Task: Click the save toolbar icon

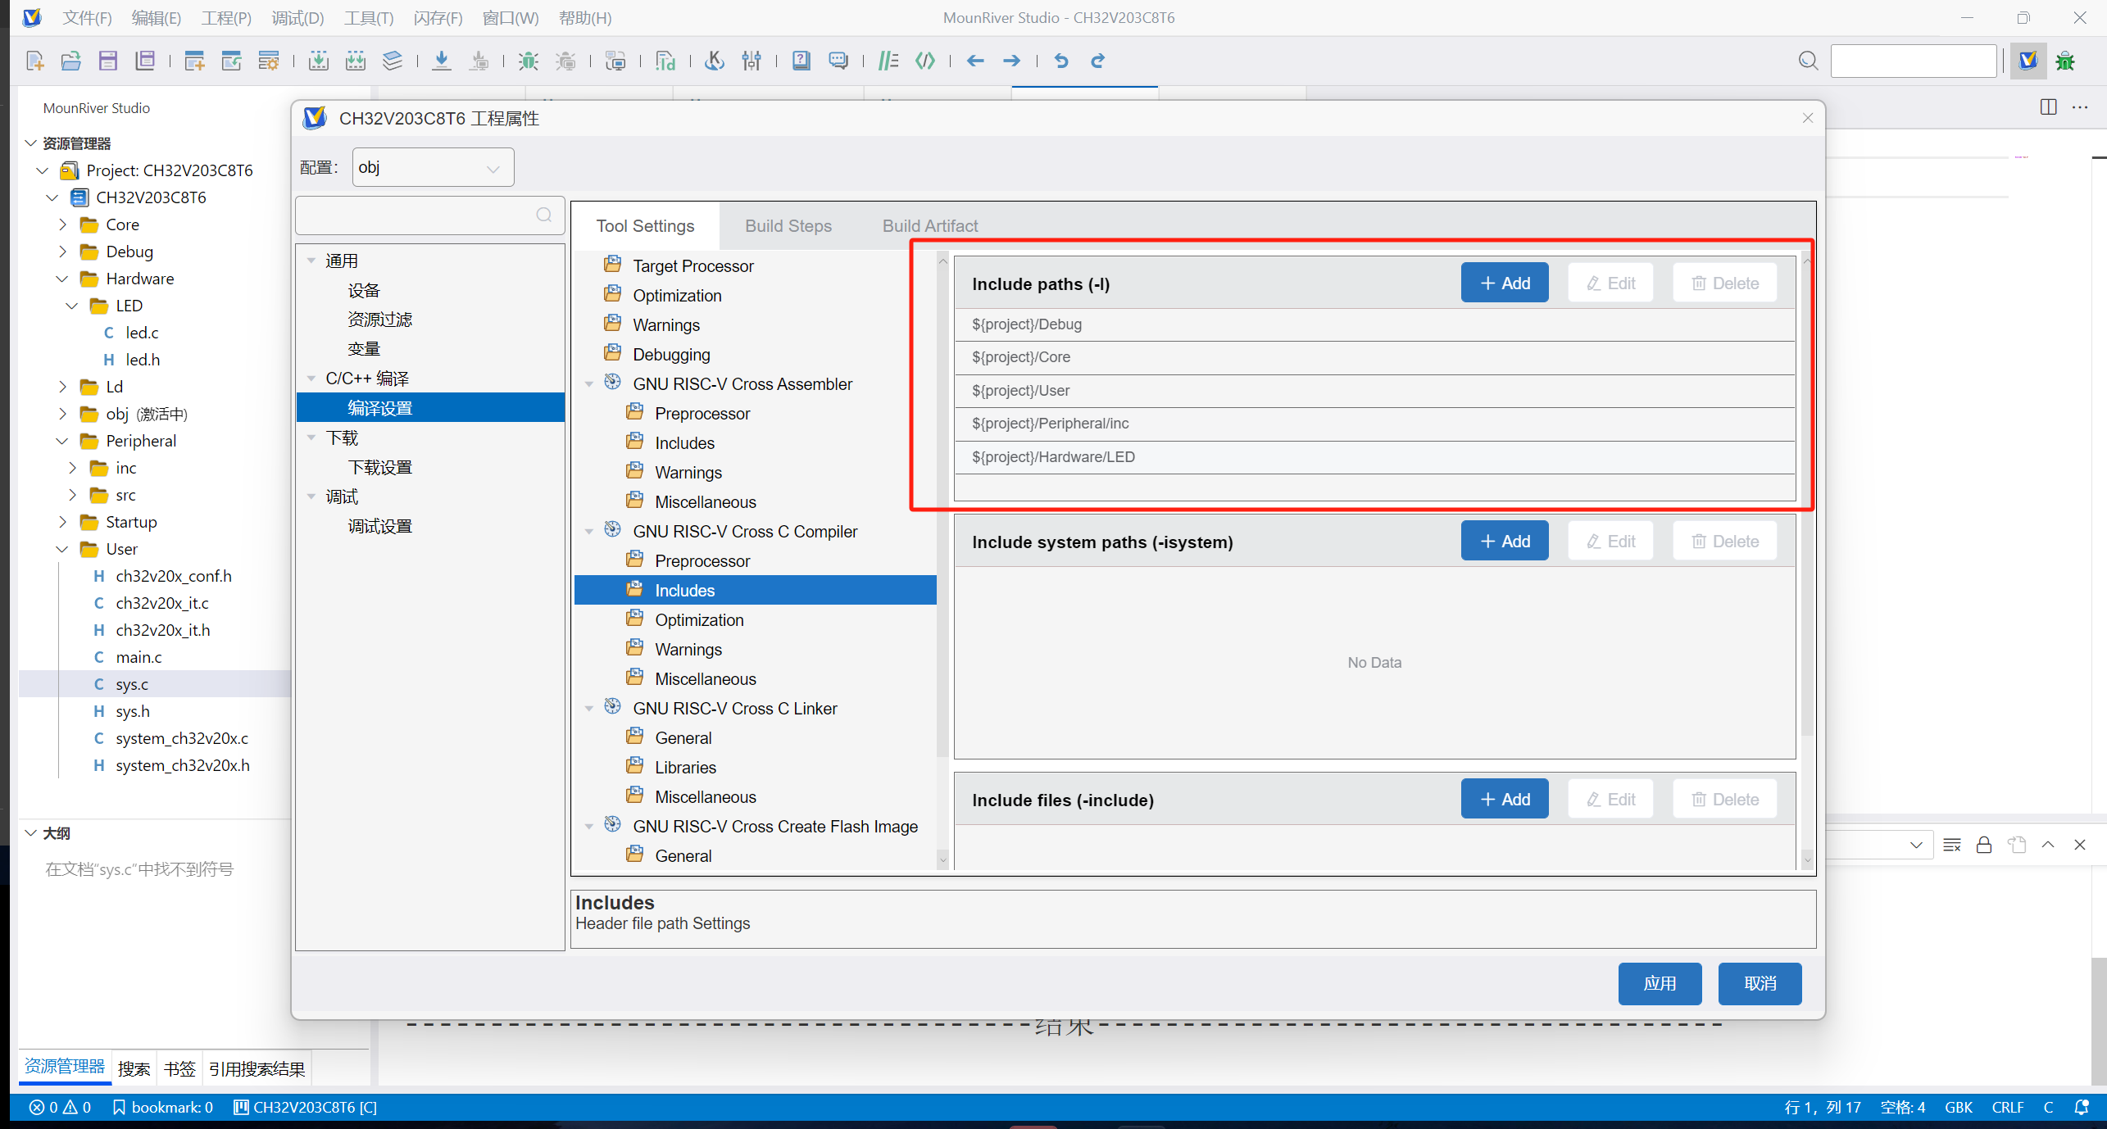Action: tap(108, 61)
